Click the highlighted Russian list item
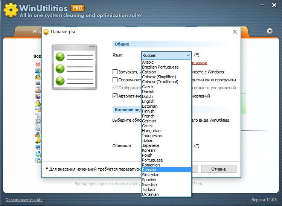This screenshot has height=206, width=282. tap(166, 170)
